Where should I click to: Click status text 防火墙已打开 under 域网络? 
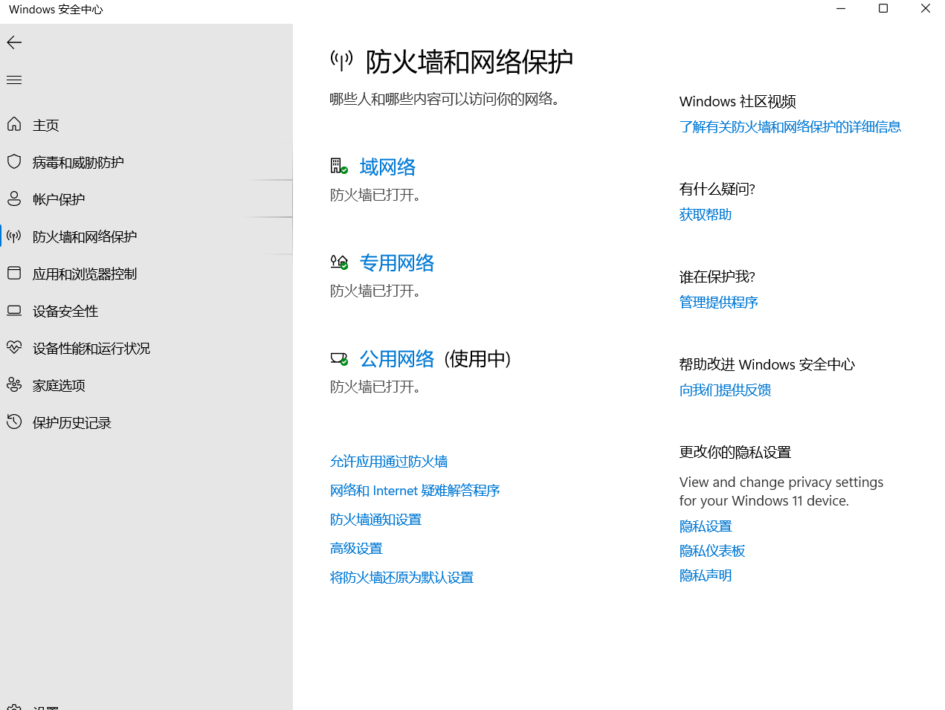coord(375,195)
